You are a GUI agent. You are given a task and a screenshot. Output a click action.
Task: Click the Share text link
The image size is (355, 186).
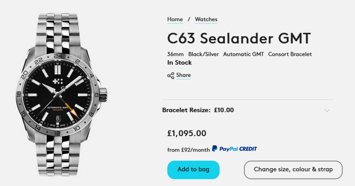(x=183, y=75)
